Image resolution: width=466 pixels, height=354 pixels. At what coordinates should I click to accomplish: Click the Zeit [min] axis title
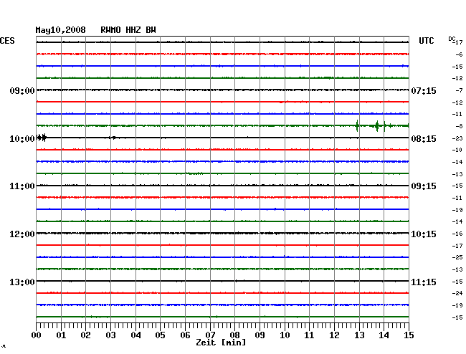click(x=221, y=343)
